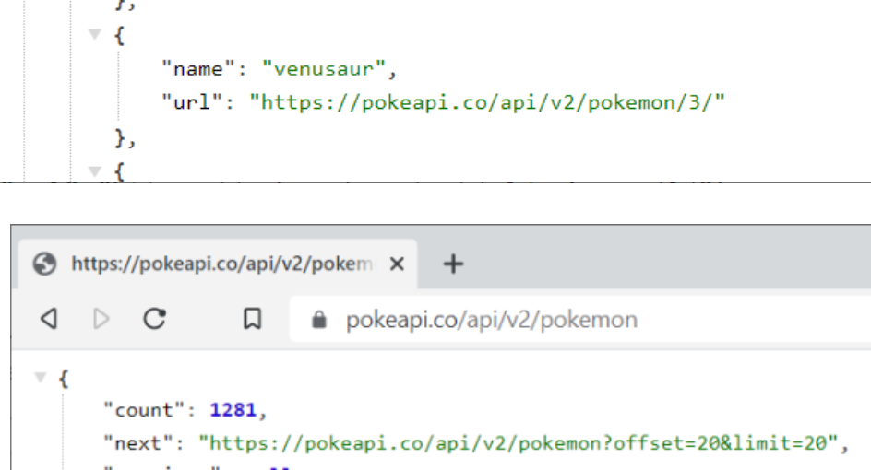The width and height of the screenshot is (871, 470).
Task: Click the forward navigation arrow
Action: pos(101,319)
